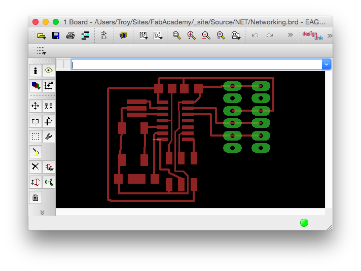
Task: Open the command history dropdown arrow
Action: (x=327, y=64)
